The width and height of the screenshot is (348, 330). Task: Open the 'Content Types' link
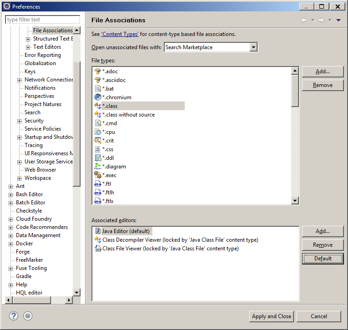[120, 34]
